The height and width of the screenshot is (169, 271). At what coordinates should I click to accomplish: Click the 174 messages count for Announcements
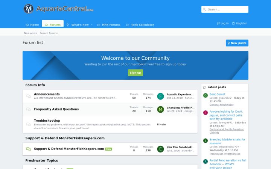point(148,98)
